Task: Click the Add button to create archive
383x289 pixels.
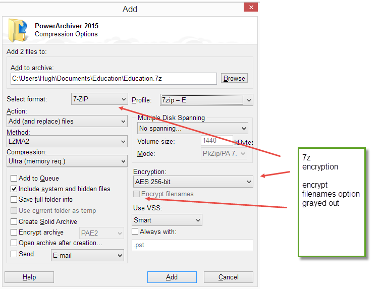Action: pos(172,277)
